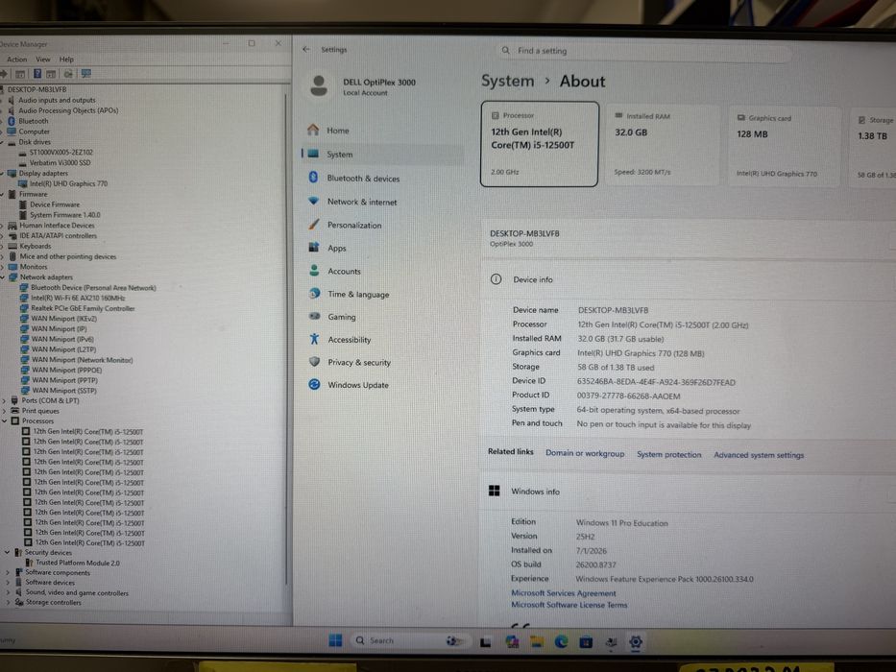
Task: Select Intel(R) UHD Graphics 770 in device tree
Action: 68,183
